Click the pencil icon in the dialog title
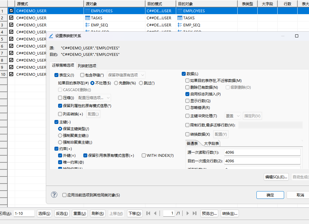This screenshot has height=224, width=309. [x=51, y=36]
